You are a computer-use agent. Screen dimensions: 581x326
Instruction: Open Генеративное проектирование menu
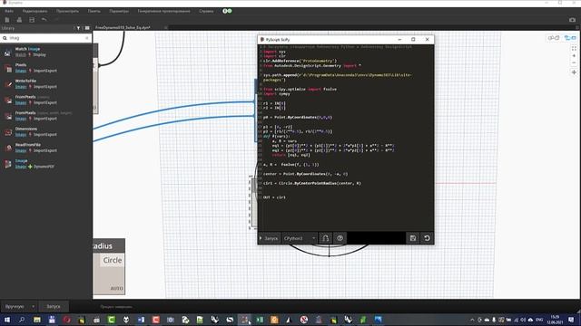pos(163,11)
